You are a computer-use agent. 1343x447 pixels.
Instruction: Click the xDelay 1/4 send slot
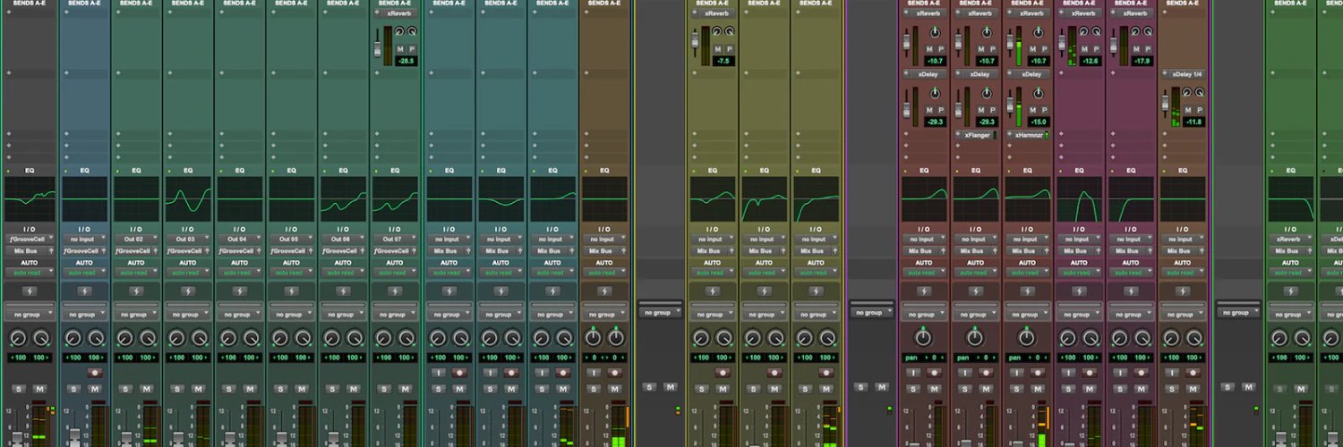click(1183, 74)
